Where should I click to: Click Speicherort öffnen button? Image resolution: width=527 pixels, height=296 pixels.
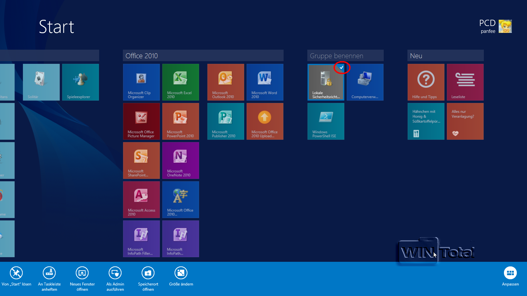click(x=148, y=279)
